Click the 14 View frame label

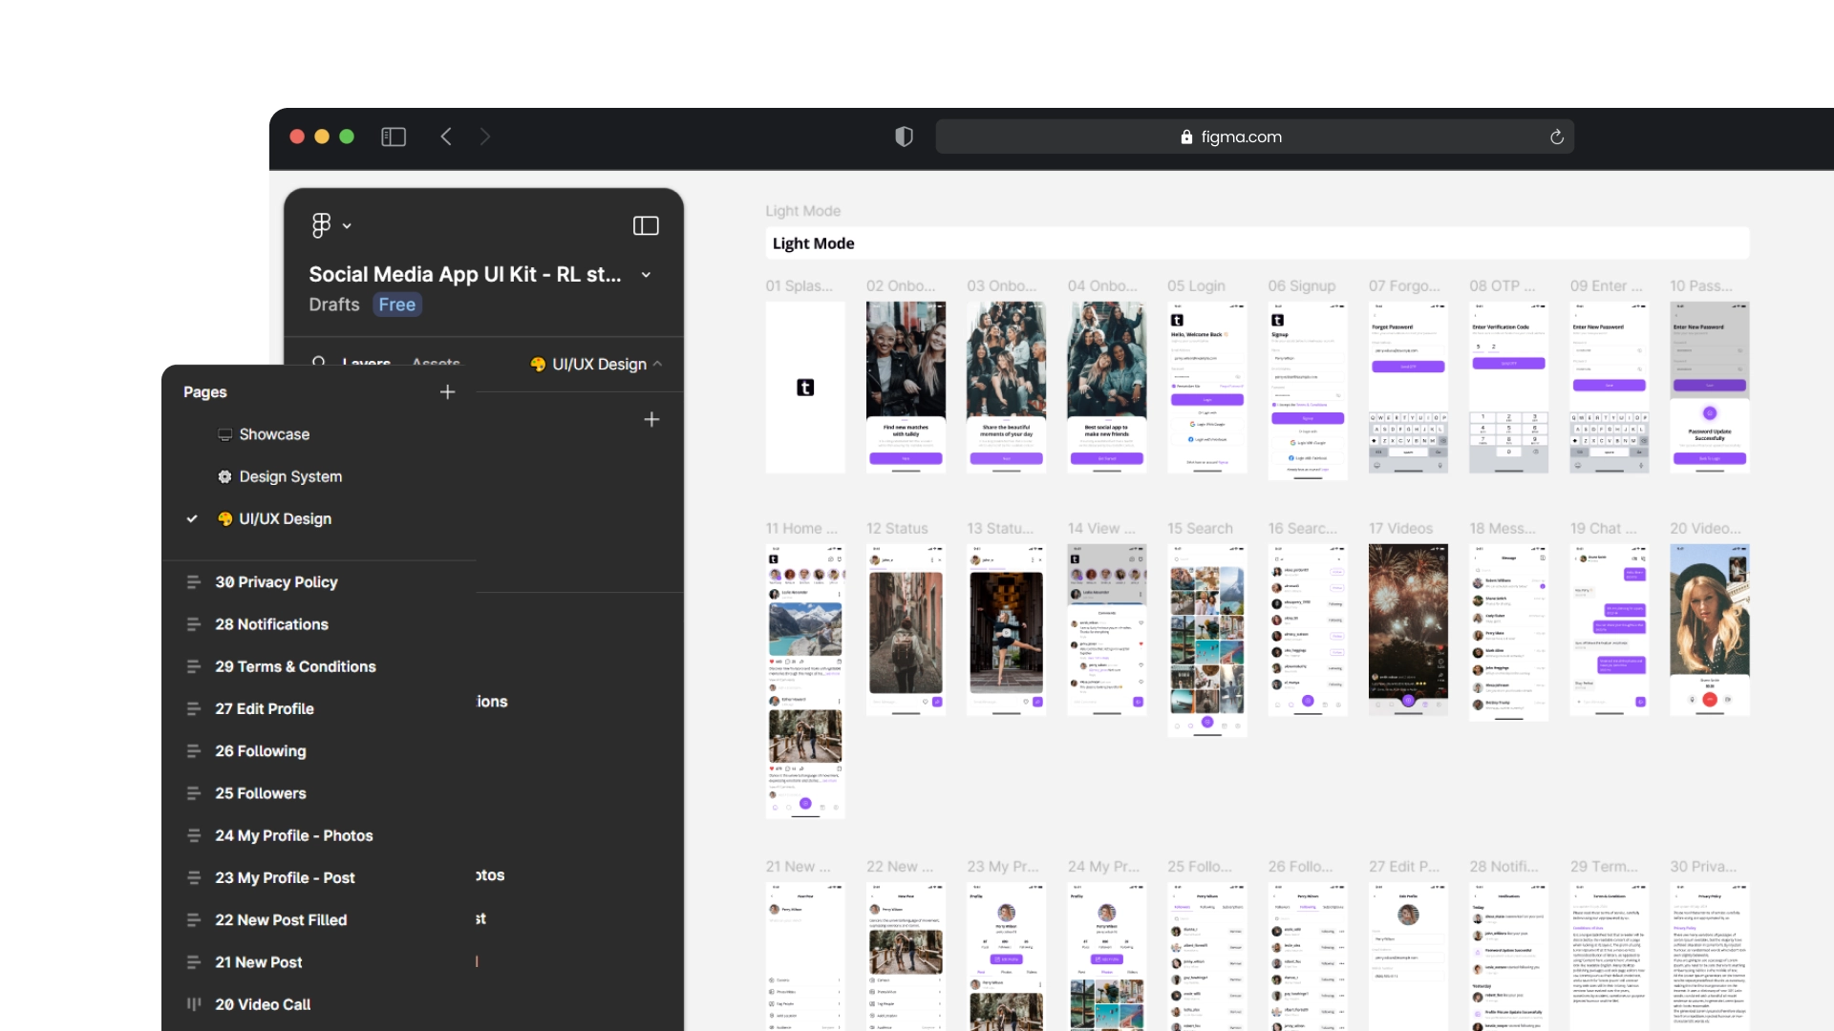click(1101, 529)
